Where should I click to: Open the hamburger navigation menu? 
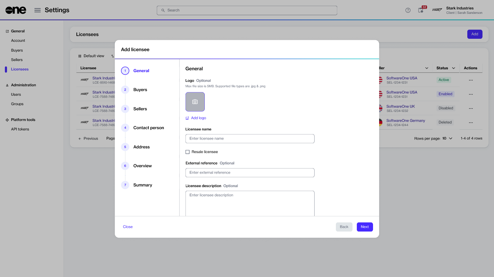pyautogui.click(x=38, y=10)
